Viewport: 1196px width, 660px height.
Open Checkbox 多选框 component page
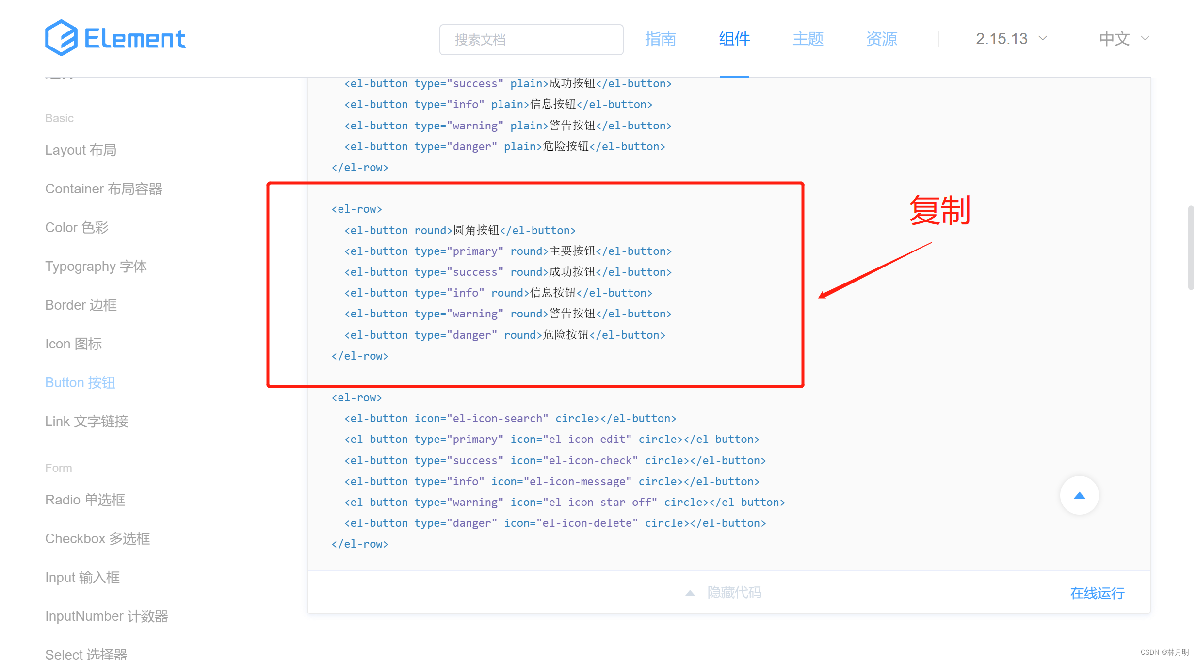pos(97,539)
